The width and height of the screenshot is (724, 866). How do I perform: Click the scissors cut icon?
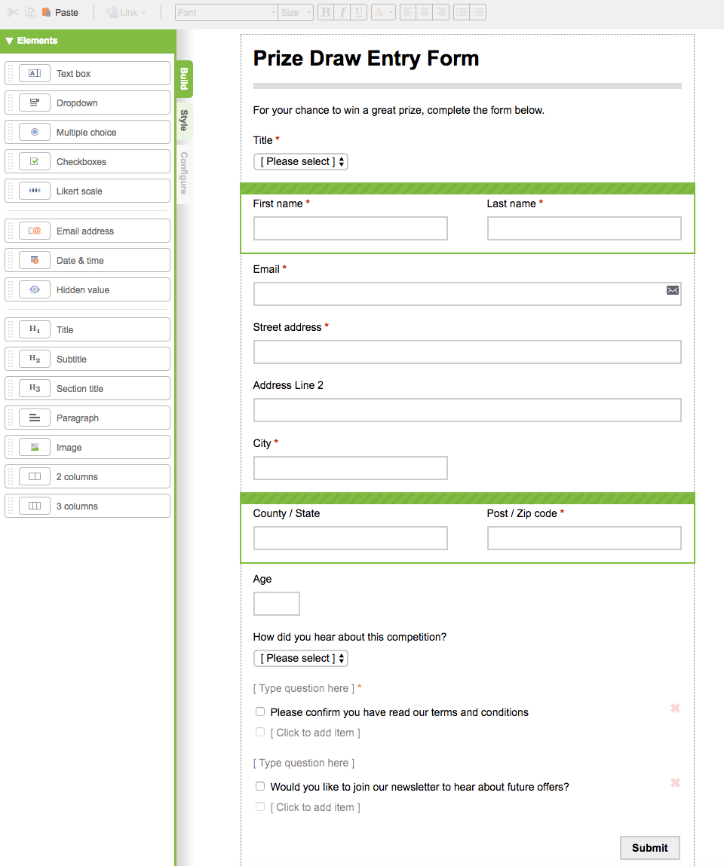(x=13, y=12)
